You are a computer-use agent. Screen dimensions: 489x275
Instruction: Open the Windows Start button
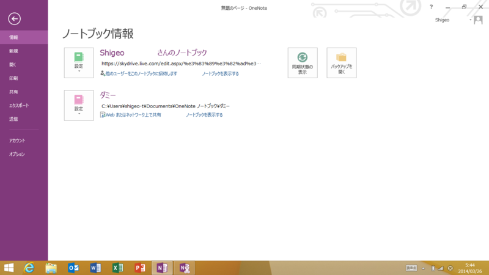9,268
